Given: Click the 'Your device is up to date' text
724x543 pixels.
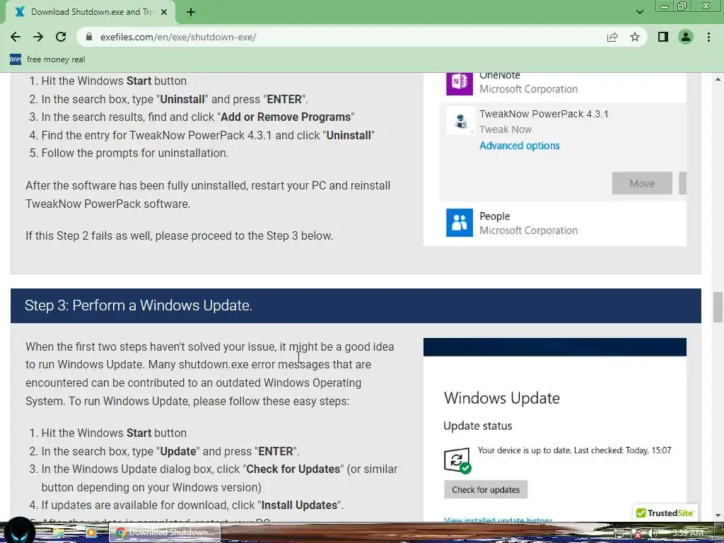Looking at the screenshot, I should 574,450.
